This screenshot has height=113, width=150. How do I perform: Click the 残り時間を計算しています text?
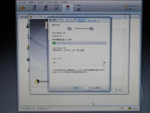click(x=62, y=40)
